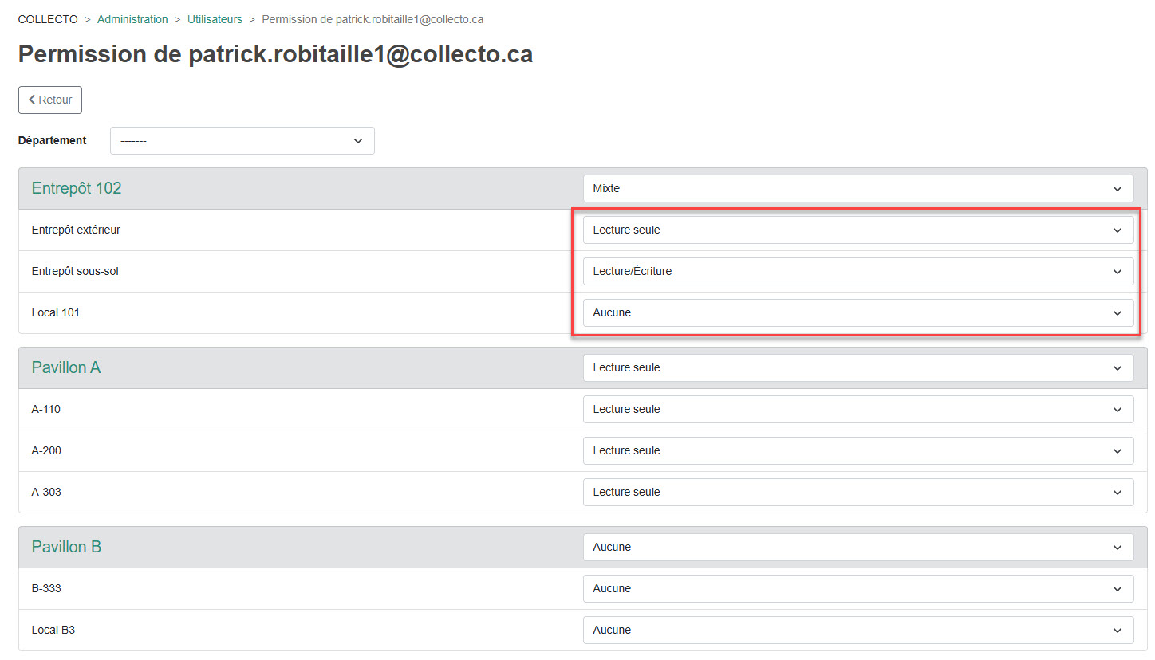
Task: Click the Pavillon A heading
Action: [x=66, y=368]
